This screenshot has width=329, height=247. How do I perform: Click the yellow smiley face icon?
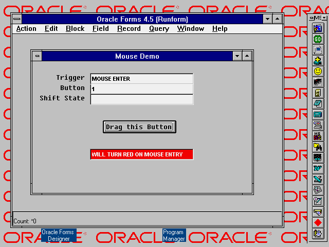pos(318,71)
